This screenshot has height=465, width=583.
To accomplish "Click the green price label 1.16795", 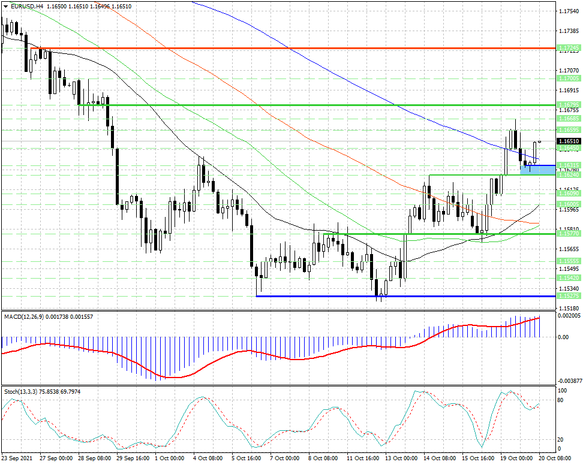I will coord(569,105).
